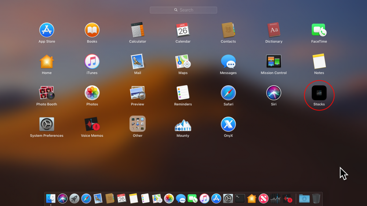367x206 pixels.
Task: Launch the Stocks app in Launchpad grid
Action: tap(319, 93)
